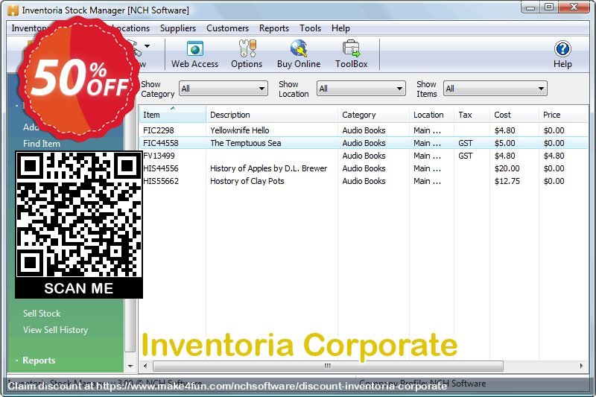Select the FIC2298 Yellowknife Hello row
The height and width of the screenshot is (397, 596).
pyautogui.click(x=364, y=130)
